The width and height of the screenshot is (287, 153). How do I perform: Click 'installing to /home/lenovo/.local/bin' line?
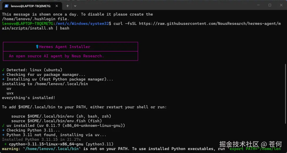point(45,84)
